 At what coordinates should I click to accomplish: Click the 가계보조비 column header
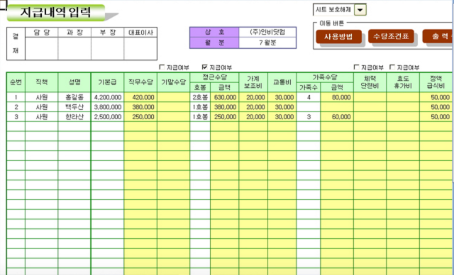253,82
